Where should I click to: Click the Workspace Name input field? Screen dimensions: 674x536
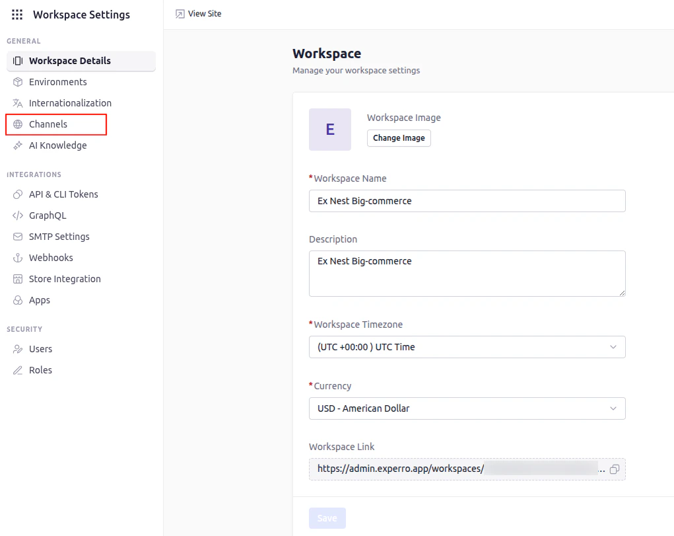[x=467, y=201]
